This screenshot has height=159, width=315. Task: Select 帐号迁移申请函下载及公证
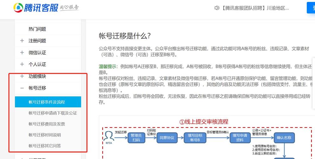point(53,113)
